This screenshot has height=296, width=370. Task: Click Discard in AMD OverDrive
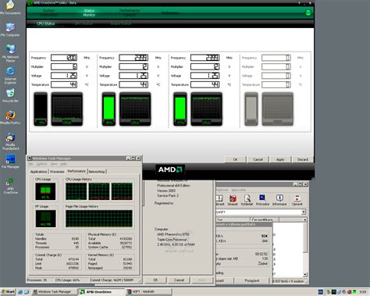tap(303, 159)
